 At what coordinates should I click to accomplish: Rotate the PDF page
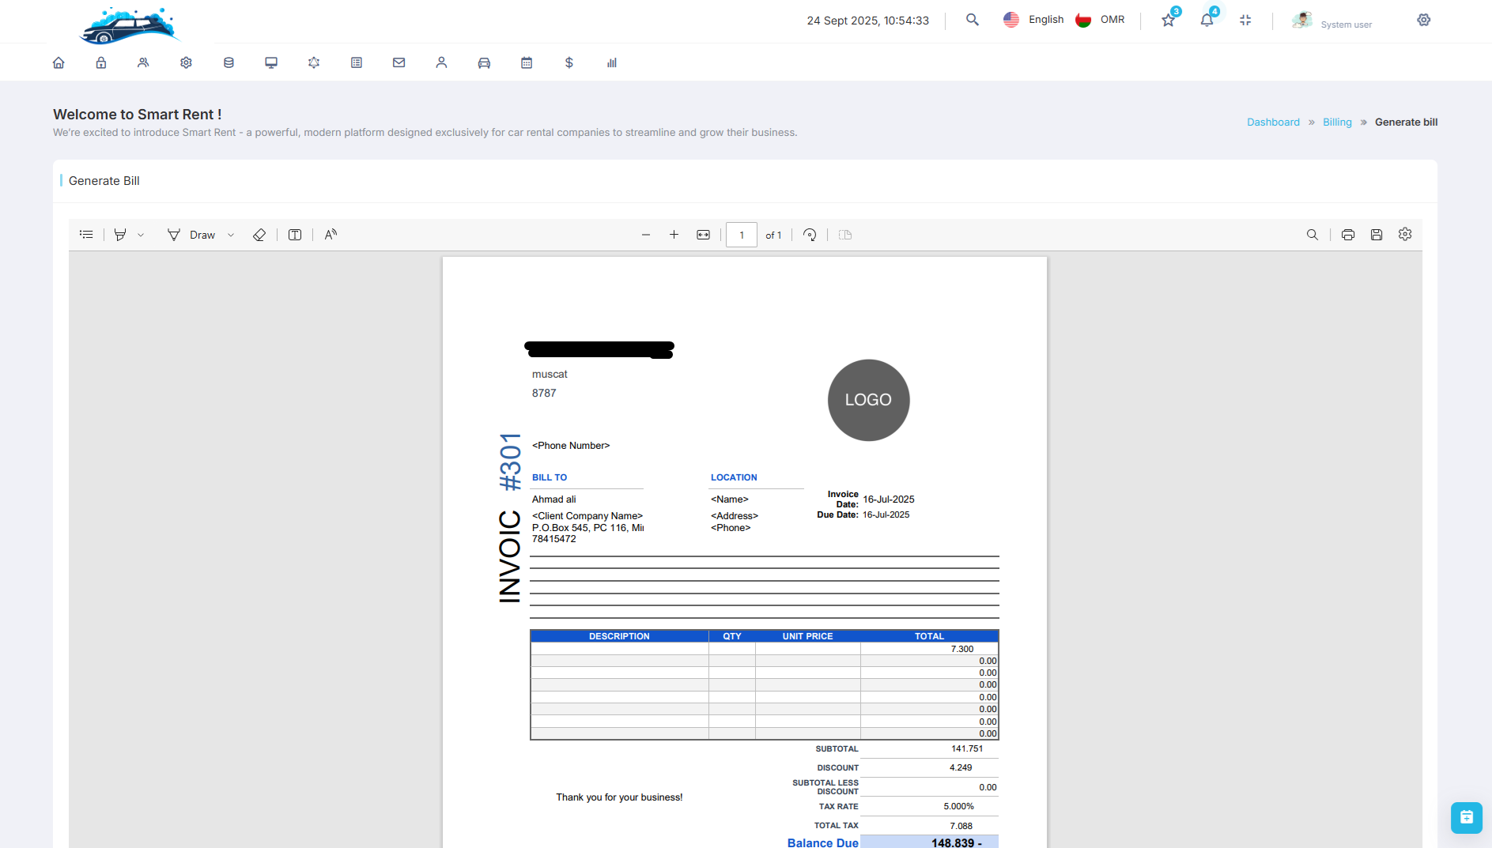810,235
